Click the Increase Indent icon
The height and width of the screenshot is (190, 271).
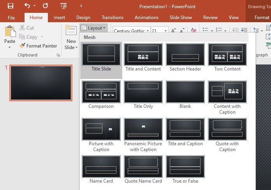pos(244,30)
